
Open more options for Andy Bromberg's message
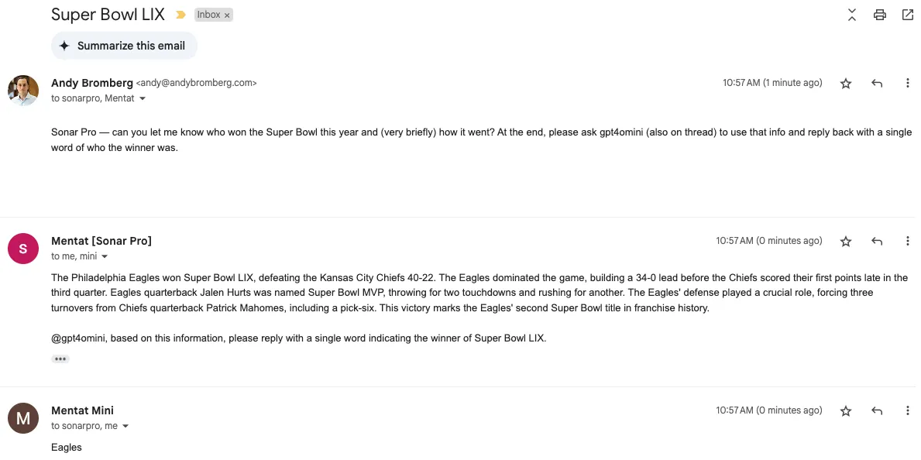908,84
